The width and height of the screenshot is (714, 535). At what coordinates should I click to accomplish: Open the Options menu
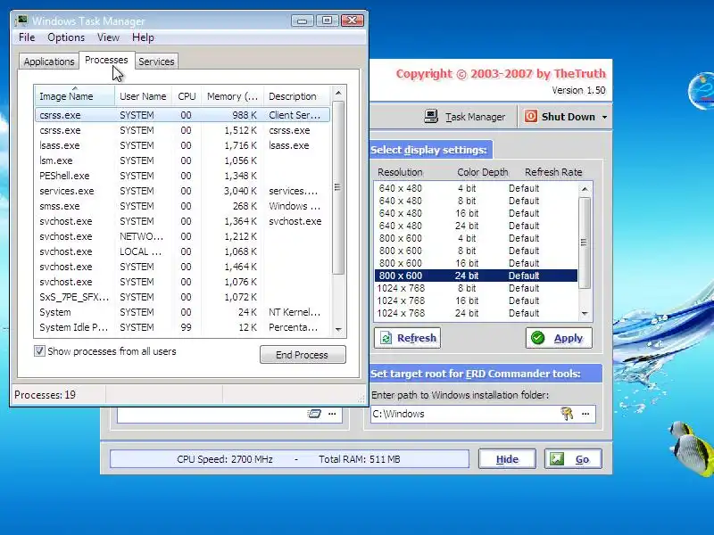pos(66,37)
